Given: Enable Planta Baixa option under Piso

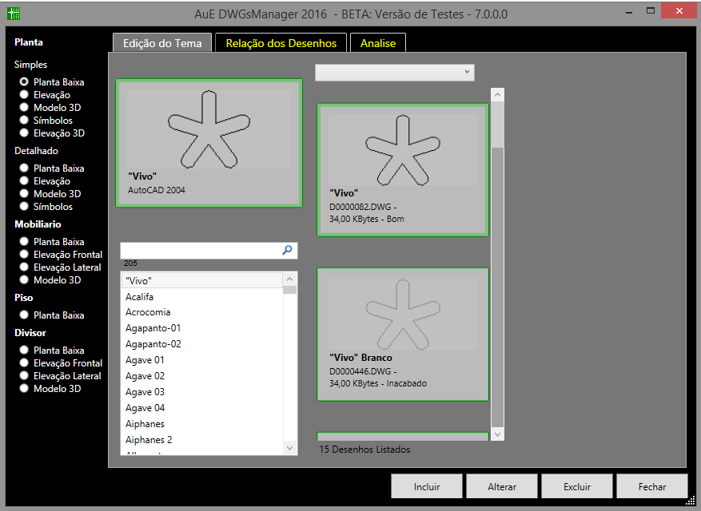Looking at the screenshot, I should point(24,315).
